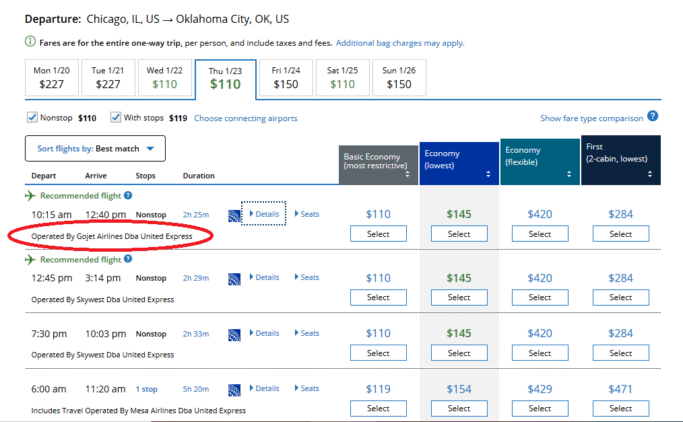Click the Depart column header

tap(44, 176)
